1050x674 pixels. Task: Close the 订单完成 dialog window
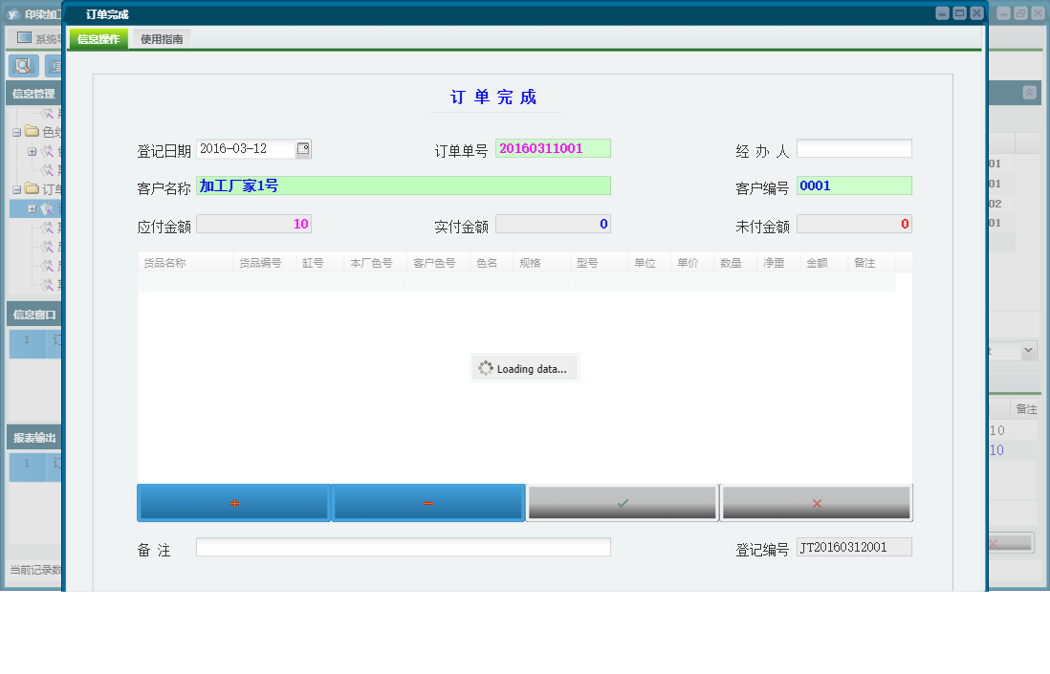[x=977, y=12]
